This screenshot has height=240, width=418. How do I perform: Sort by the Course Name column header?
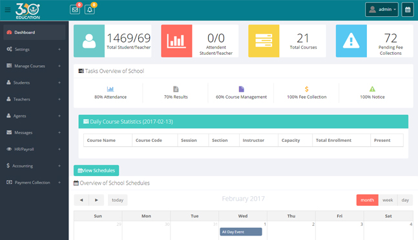[108, 140]
